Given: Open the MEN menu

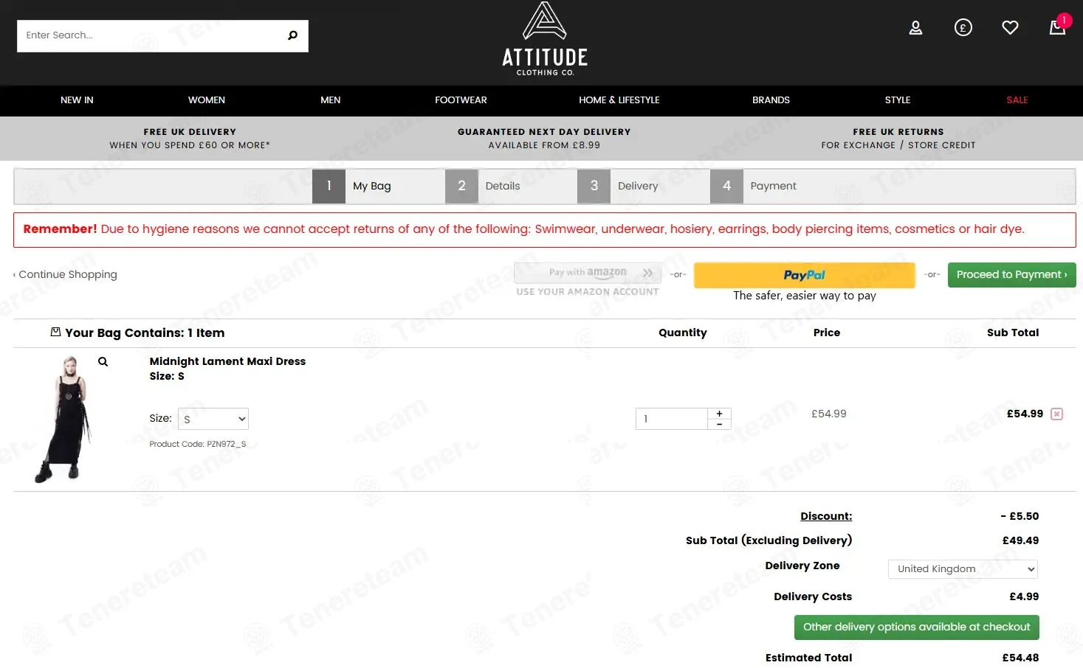Looking at the screenshot, I should click(x=331, y=100).
